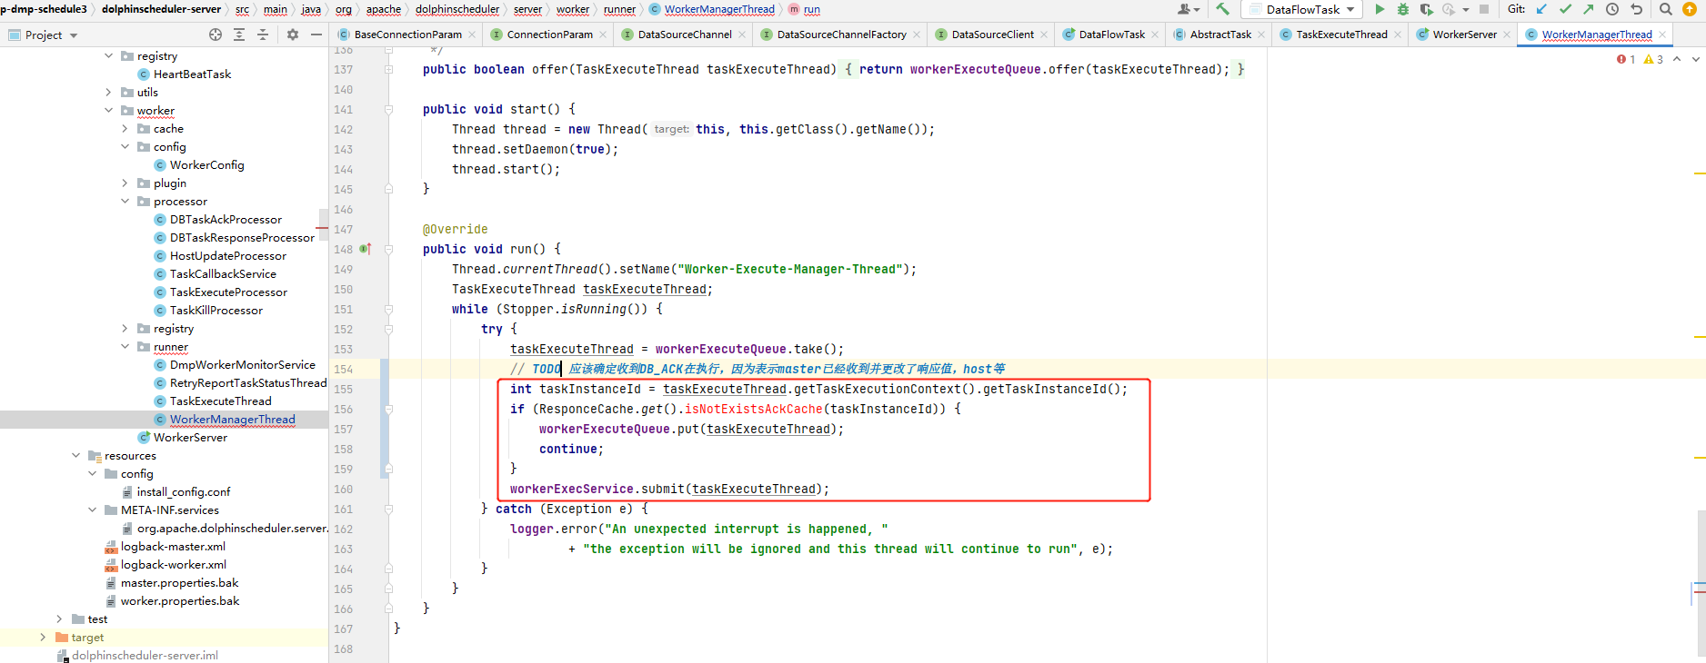The height and width of the screenshot is (663, 1706).
Task: Collapse the runner folder
Action: pos(125,346)
